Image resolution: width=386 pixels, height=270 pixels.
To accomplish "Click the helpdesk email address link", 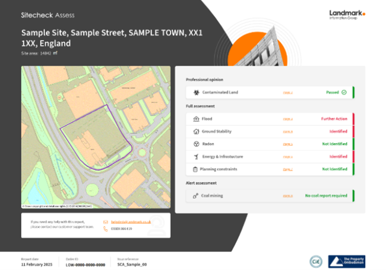I will pyautogui.click(x=131, y=222).
